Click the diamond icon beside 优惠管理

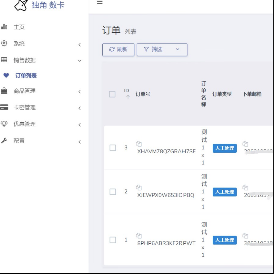tap(4, 124)
